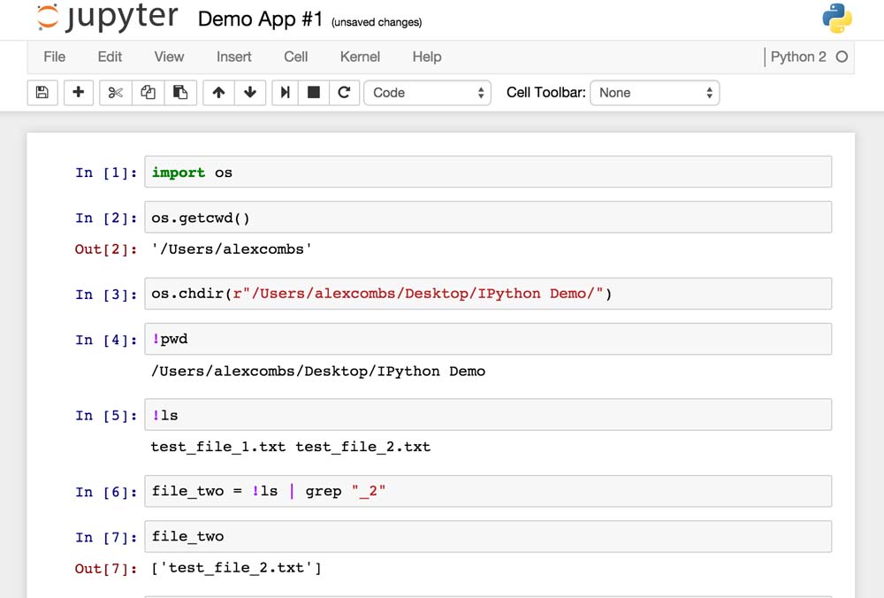
Task: Click the kernel status circle beside Python 2
Action: 842,57
